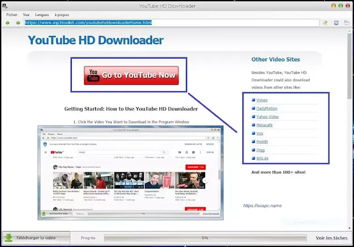354x247 pixels.
Task: Click Voir les tâches
Action: 331,238
